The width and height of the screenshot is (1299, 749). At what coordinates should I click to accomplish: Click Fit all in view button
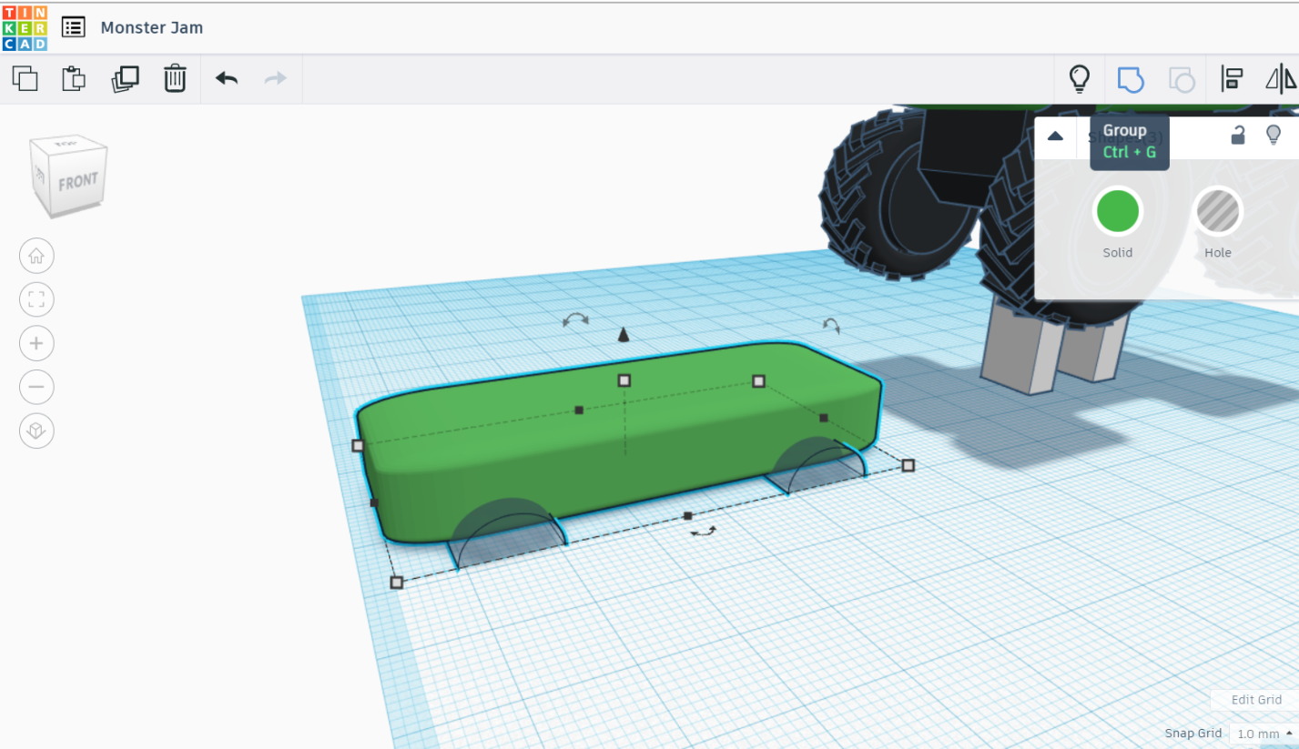[x=36, y=299]
